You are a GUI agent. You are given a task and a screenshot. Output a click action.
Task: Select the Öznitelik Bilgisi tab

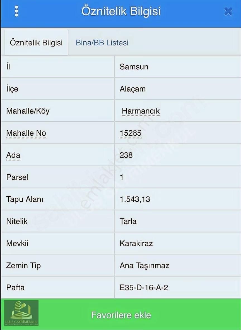36,43
